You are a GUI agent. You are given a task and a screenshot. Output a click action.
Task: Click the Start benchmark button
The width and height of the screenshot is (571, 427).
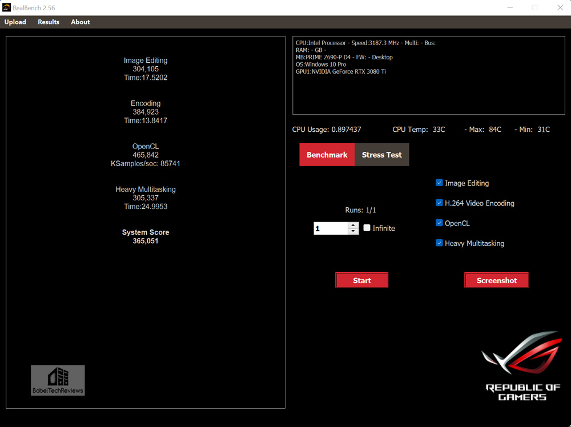(361, 280)
